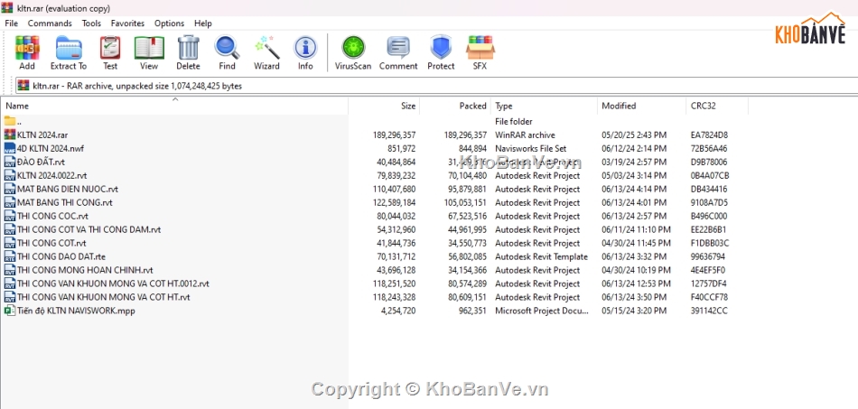Click packed value 844,894
Viewport: 858px width, 409px height.
click(472, 148)
